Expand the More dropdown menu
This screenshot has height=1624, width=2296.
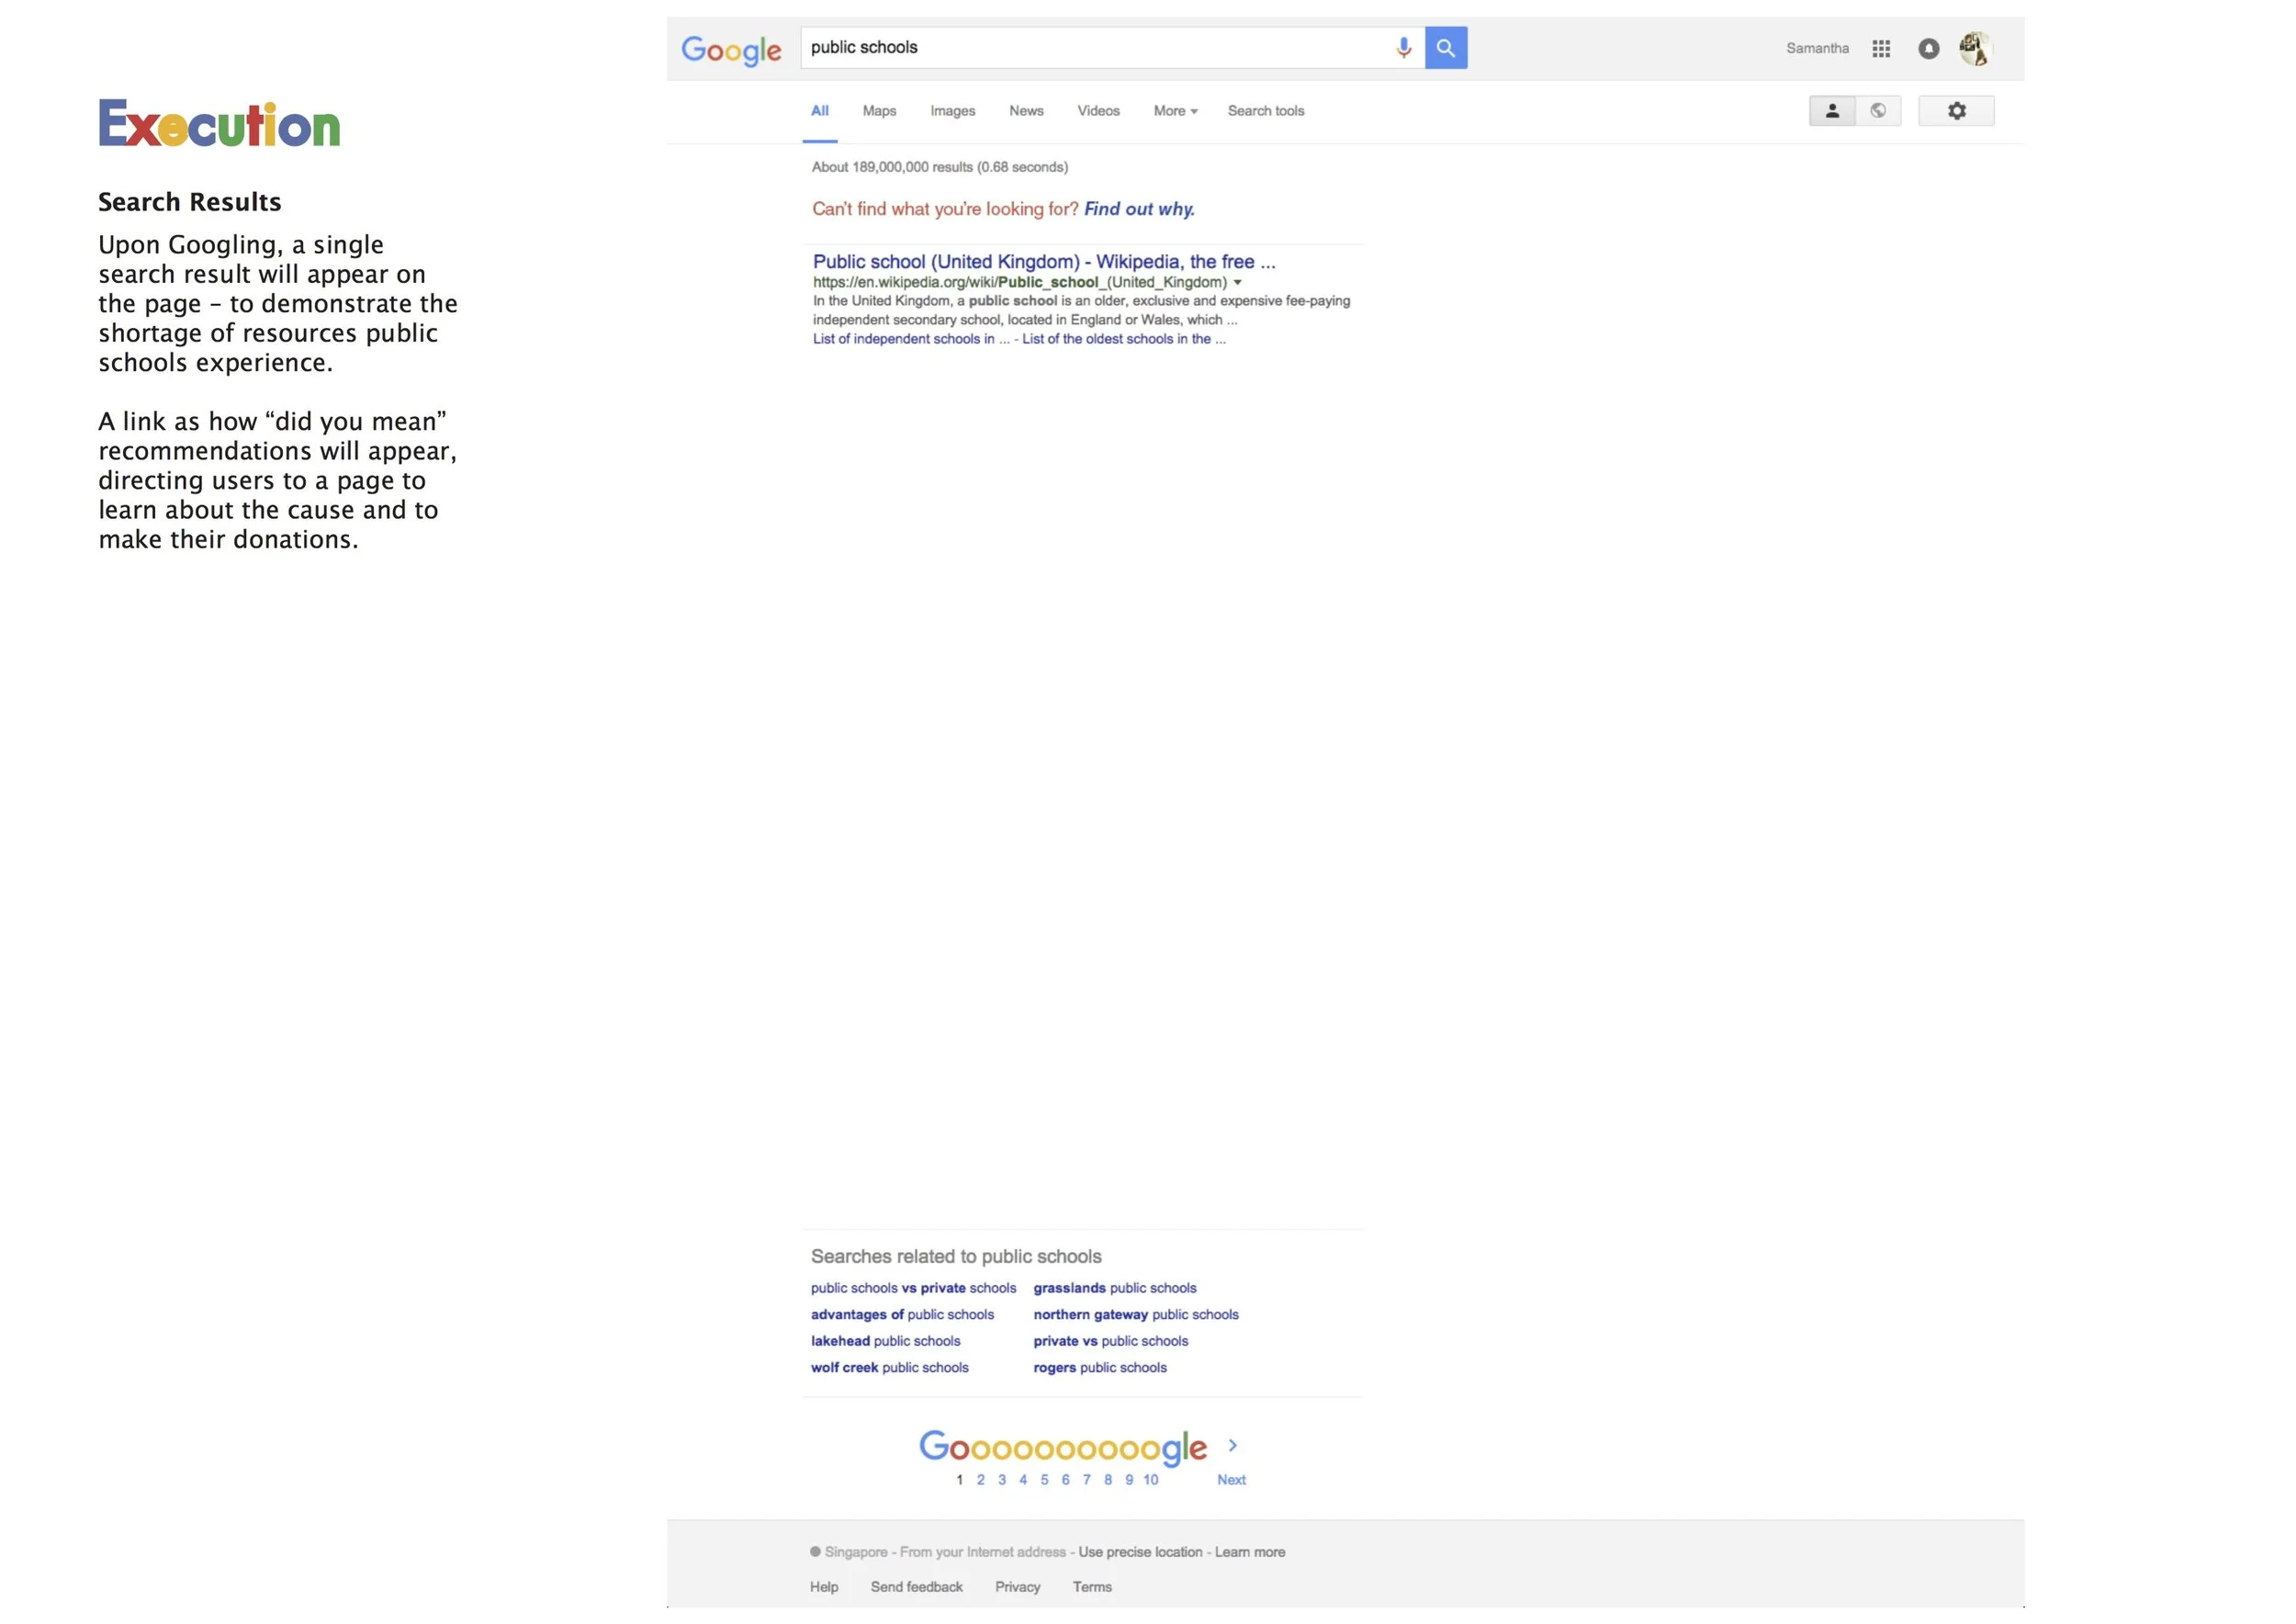pyautogui.click(x=1174, y=111)
